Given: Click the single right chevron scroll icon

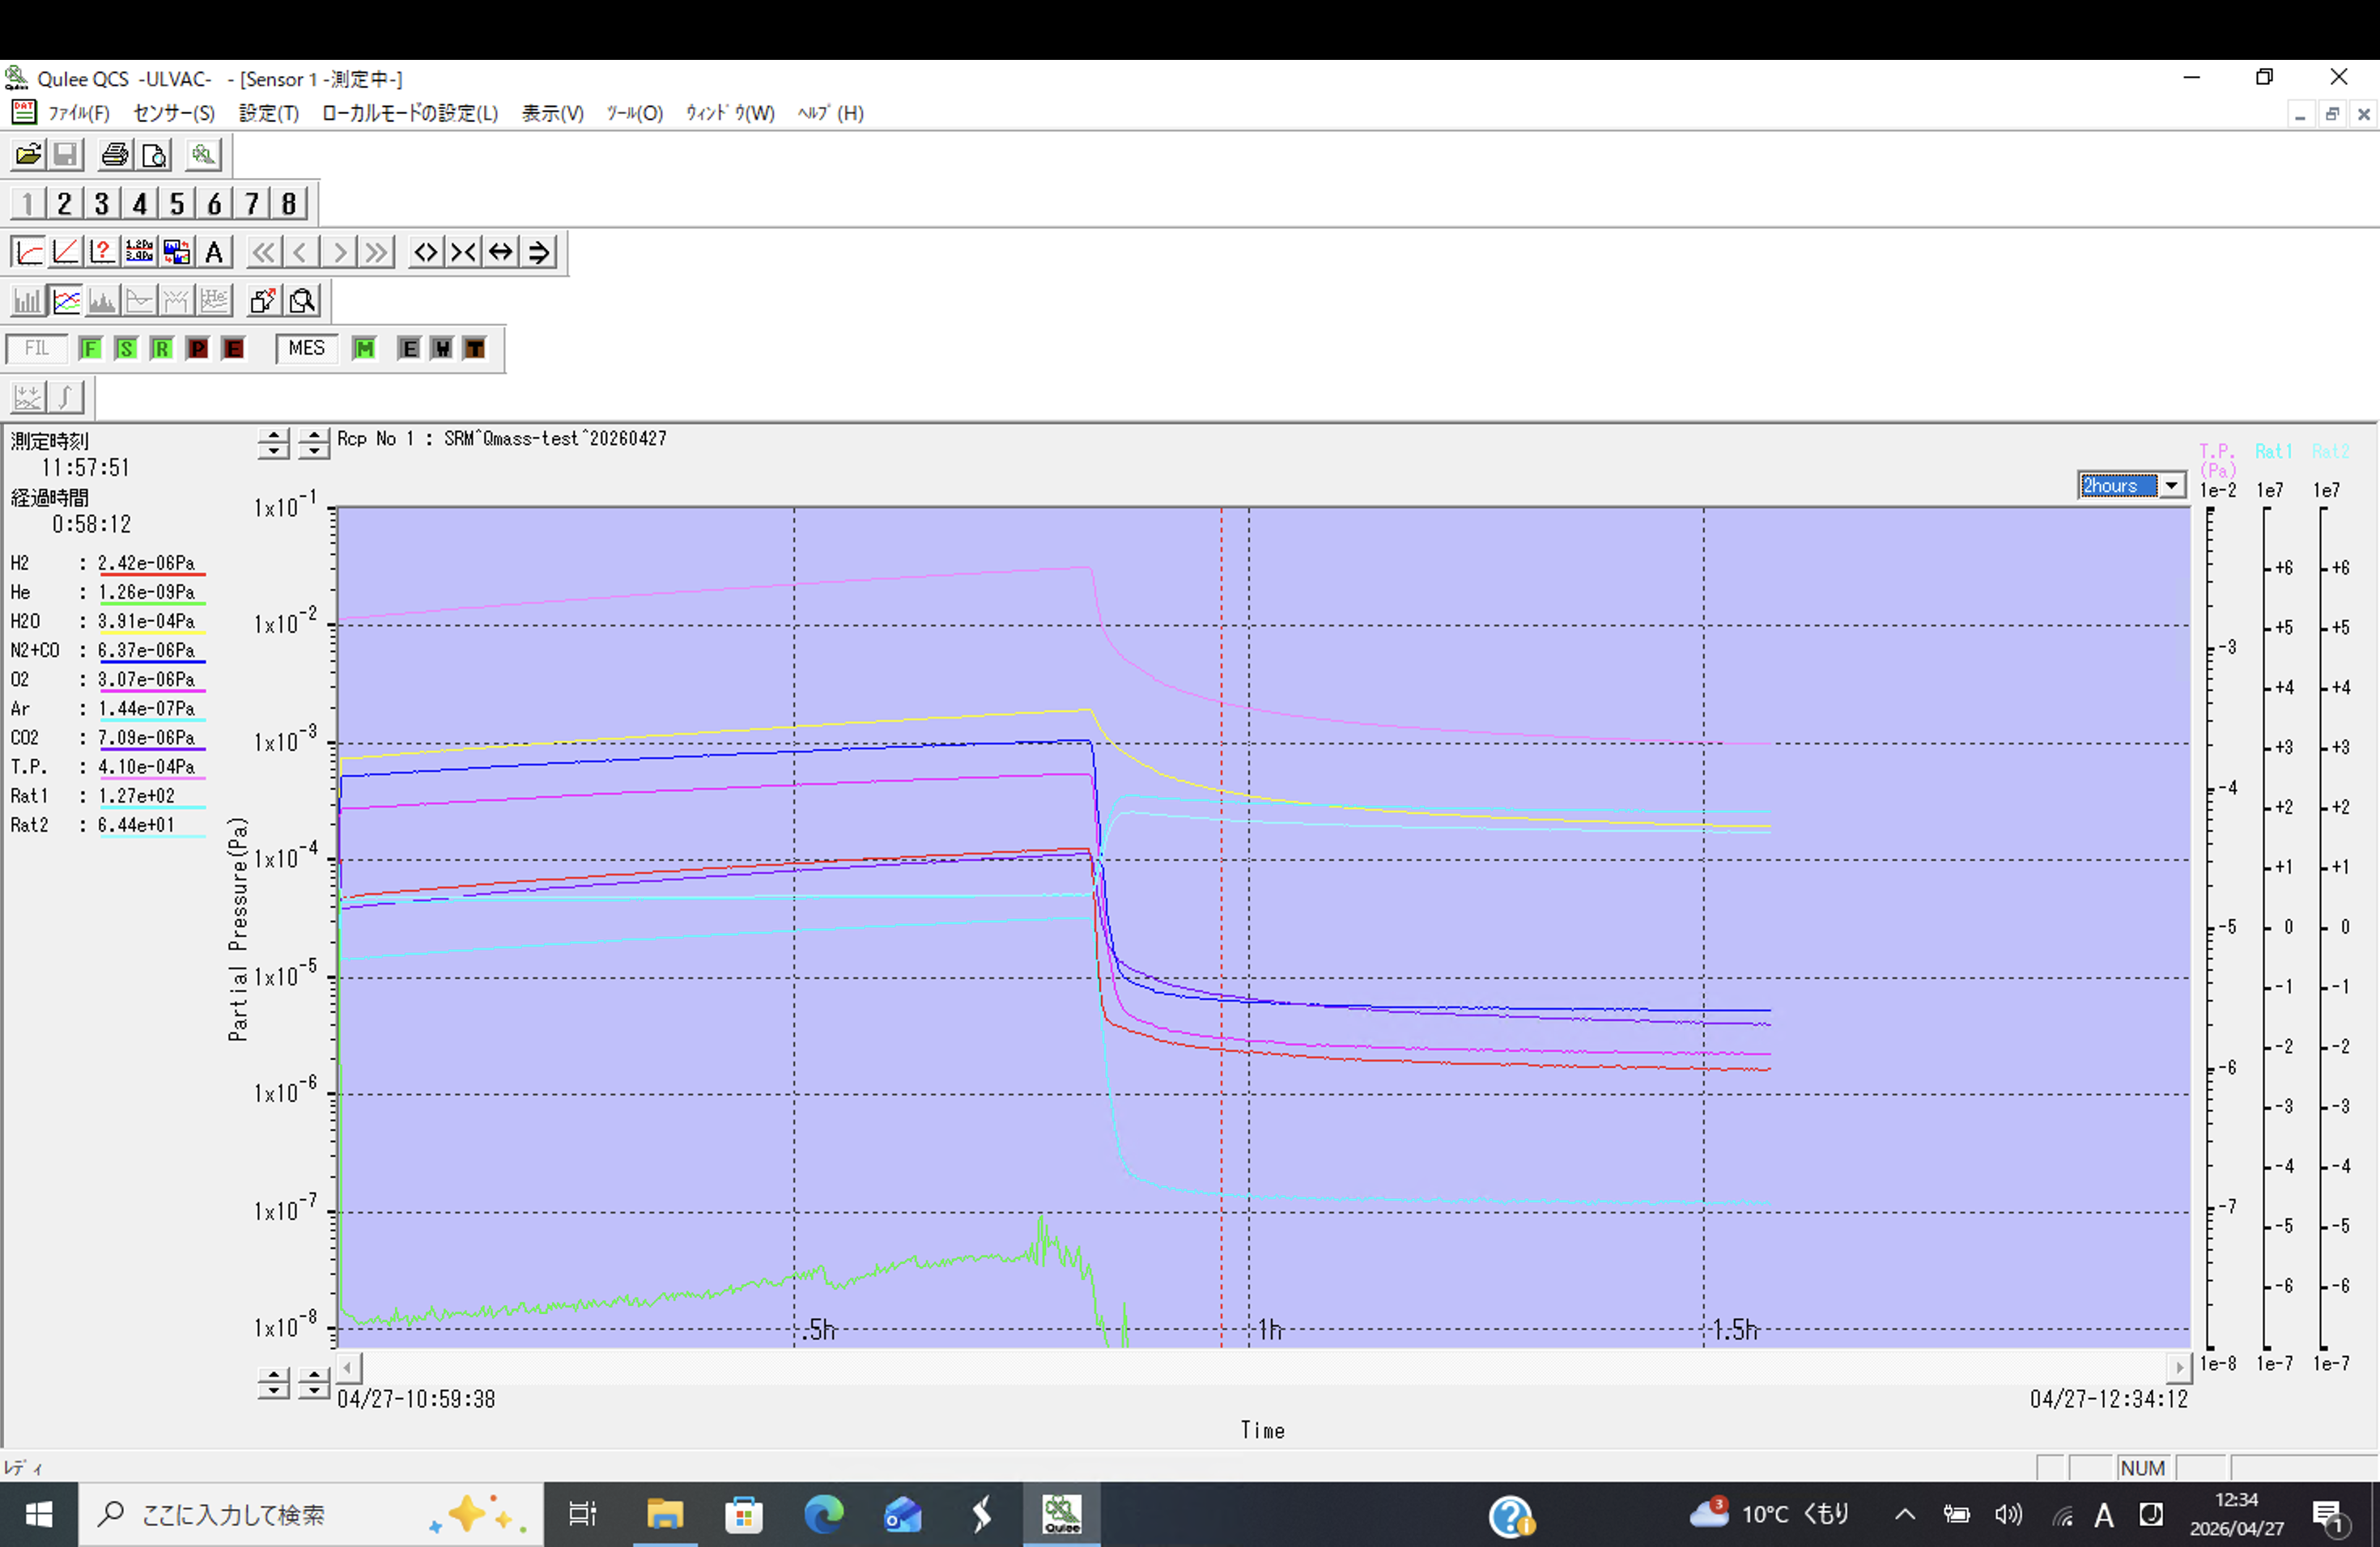Looking at the screenshot, I should (x=339, y=252).
